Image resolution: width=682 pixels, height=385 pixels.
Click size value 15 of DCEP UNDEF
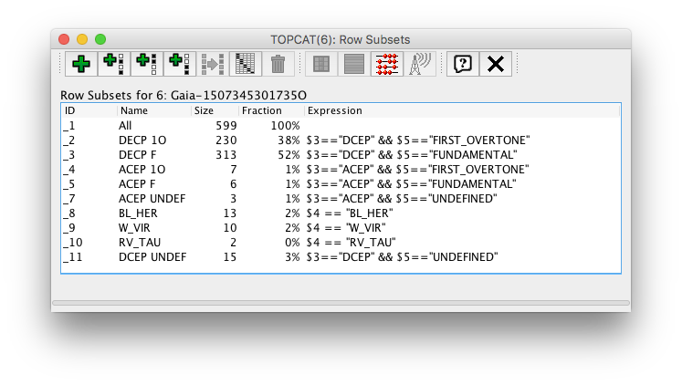coord(230,257)
